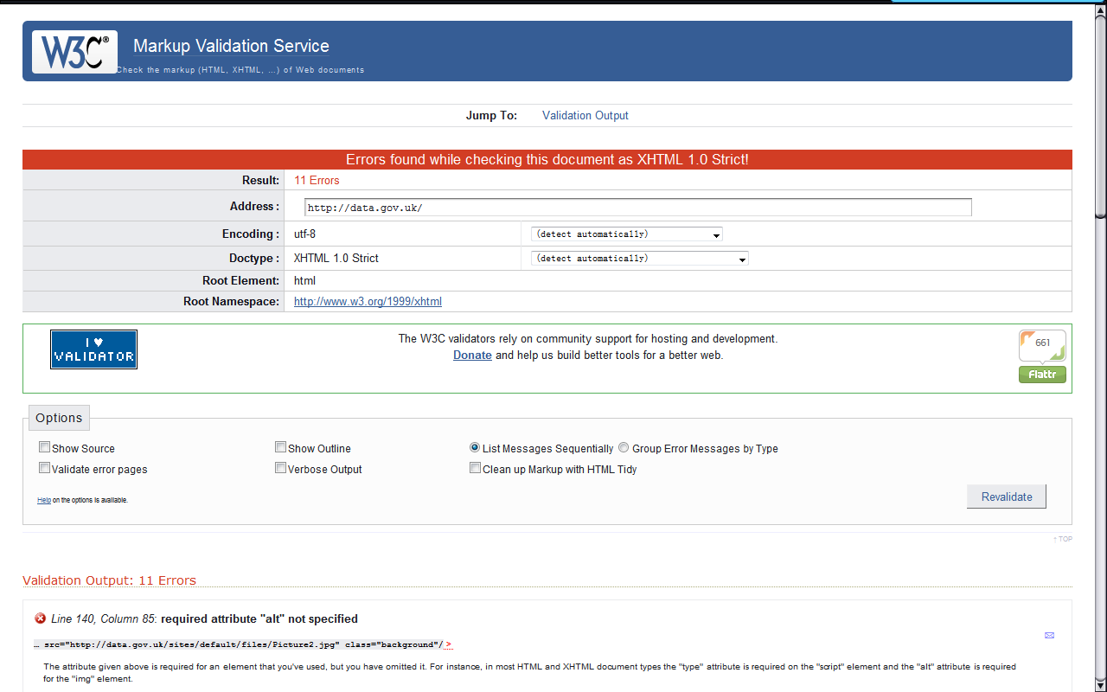The width and height of the screenshot is (1107, 692).
Task: Click the XHTML 1.0 Strict doctype value
Action: [336, 259]
